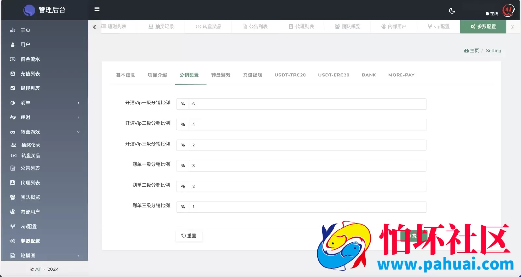
Task: Click the 管理后台 logo icon
Action: click(x=29, y=10)
